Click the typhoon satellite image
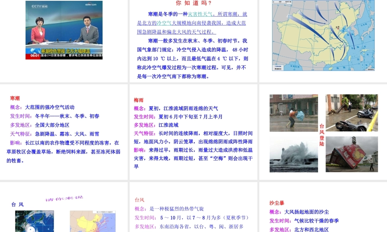 (x=34, y=221)
